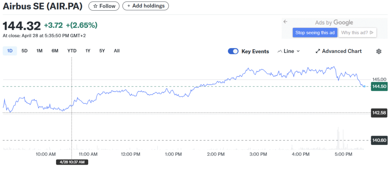
Task: Click the 10:00 AM time axis label
Action: [46, 154]
